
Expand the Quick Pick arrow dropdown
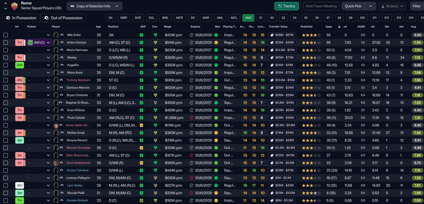tap(371, 6)
